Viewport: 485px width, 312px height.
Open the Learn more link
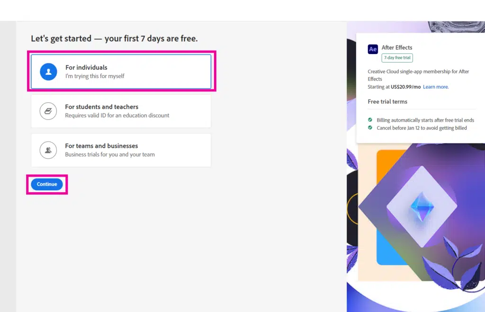[x=435, y=87]
